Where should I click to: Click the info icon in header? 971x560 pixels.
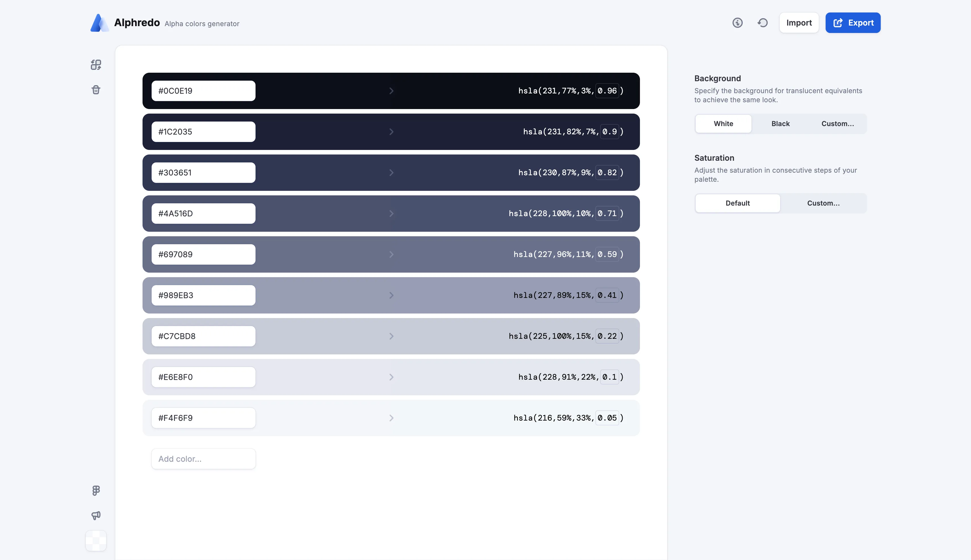point(737,23)
